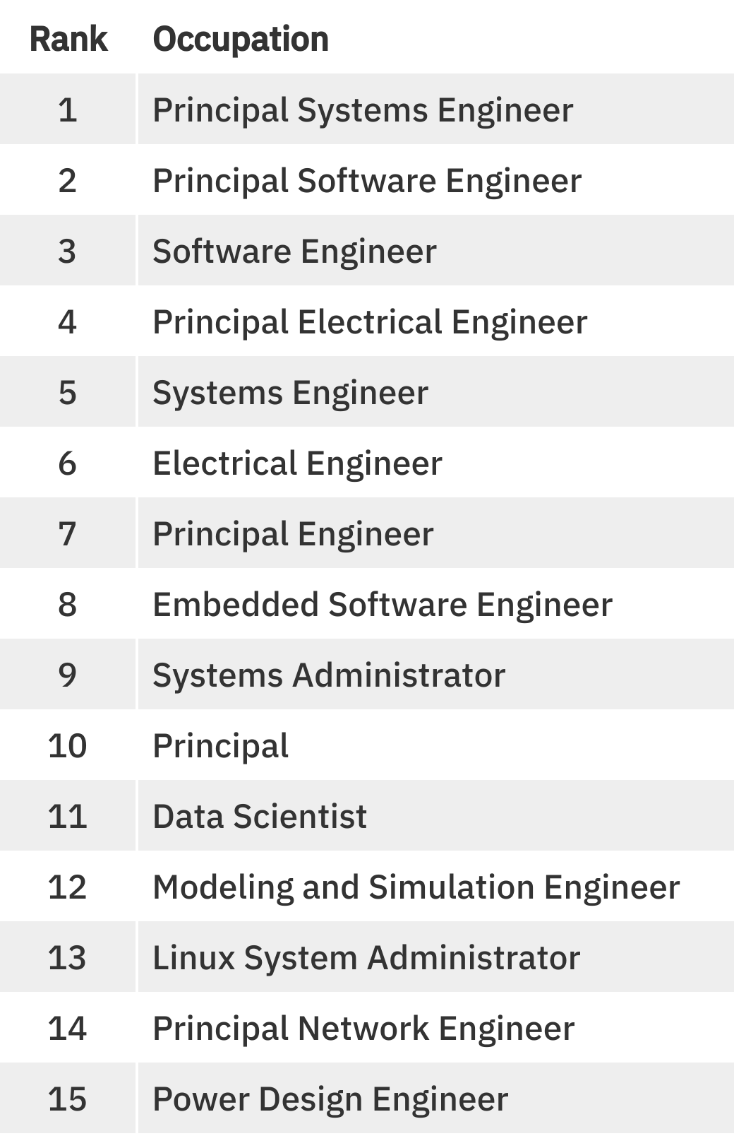
Task: Click Principal Network Engineer entry
Action: pyautogui.click(x=363, y=1029)
